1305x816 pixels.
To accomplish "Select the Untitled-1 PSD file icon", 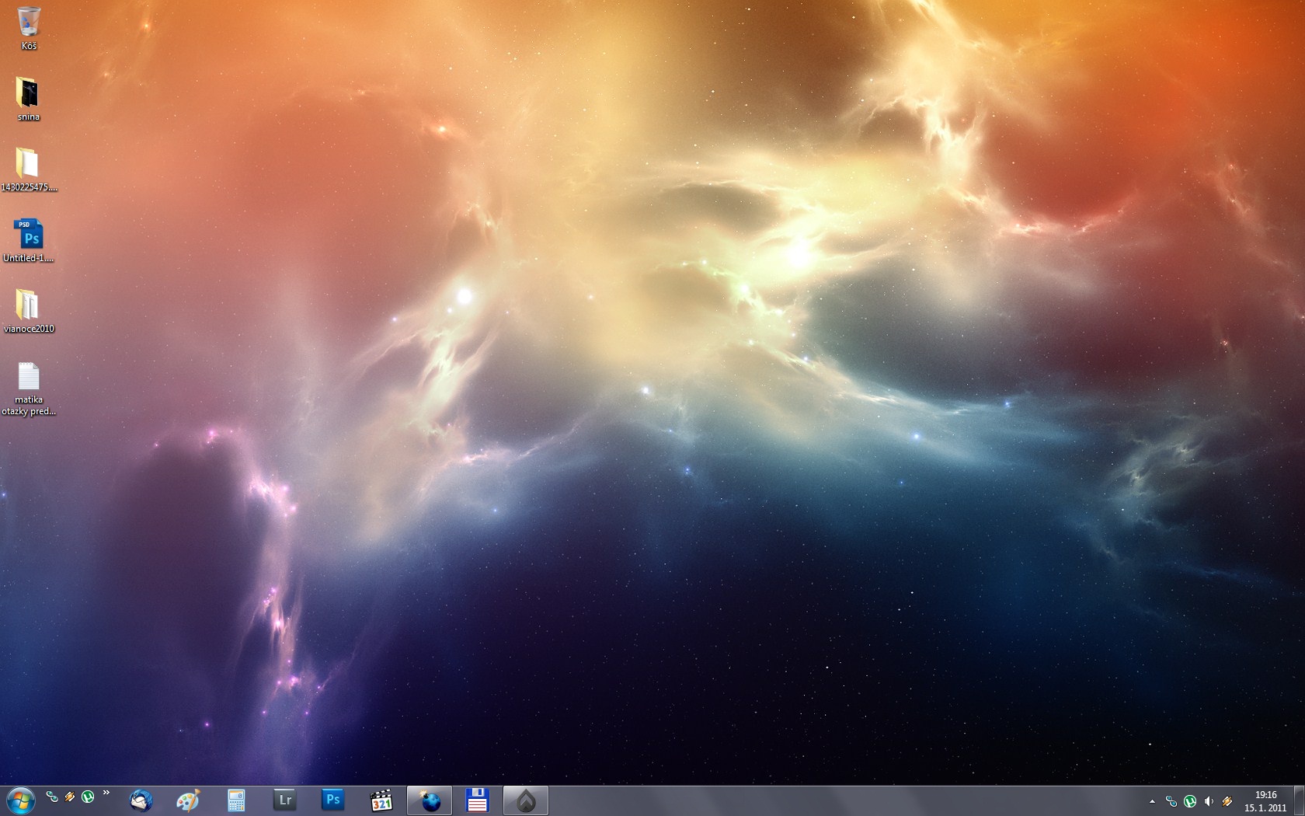I will (x=29, y=240).
